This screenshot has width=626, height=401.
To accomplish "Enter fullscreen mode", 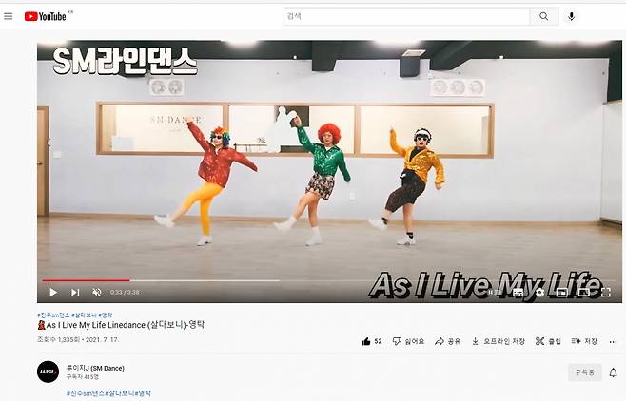I will point(605,292).
